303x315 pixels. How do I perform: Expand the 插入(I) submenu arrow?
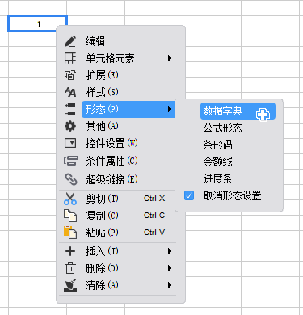click(x=170, y=251)
